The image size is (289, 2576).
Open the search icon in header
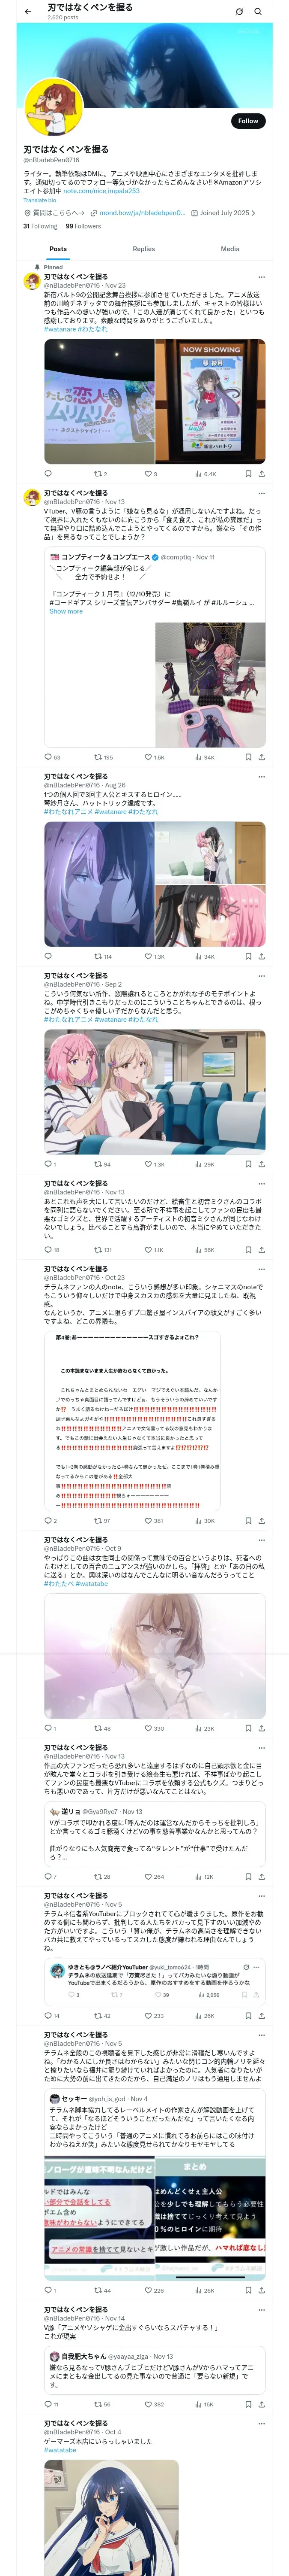(258, 11)
